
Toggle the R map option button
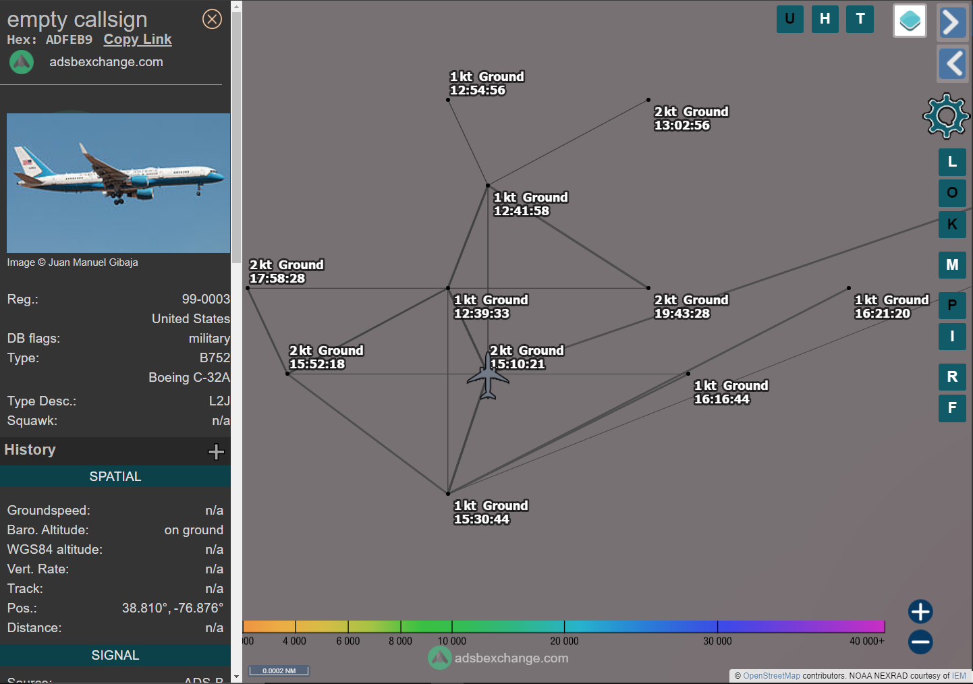[952, 377]
